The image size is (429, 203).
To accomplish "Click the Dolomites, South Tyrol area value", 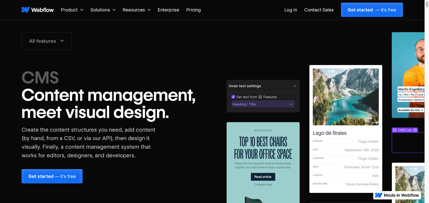I will [x=361, y=167].
